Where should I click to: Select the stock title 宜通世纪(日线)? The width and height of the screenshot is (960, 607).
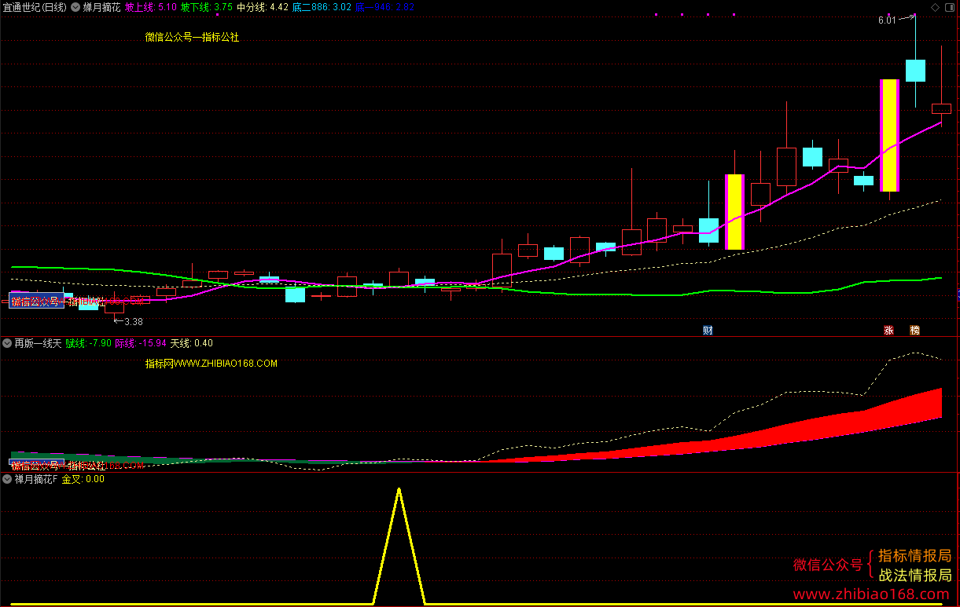click(x=35, y=7)
